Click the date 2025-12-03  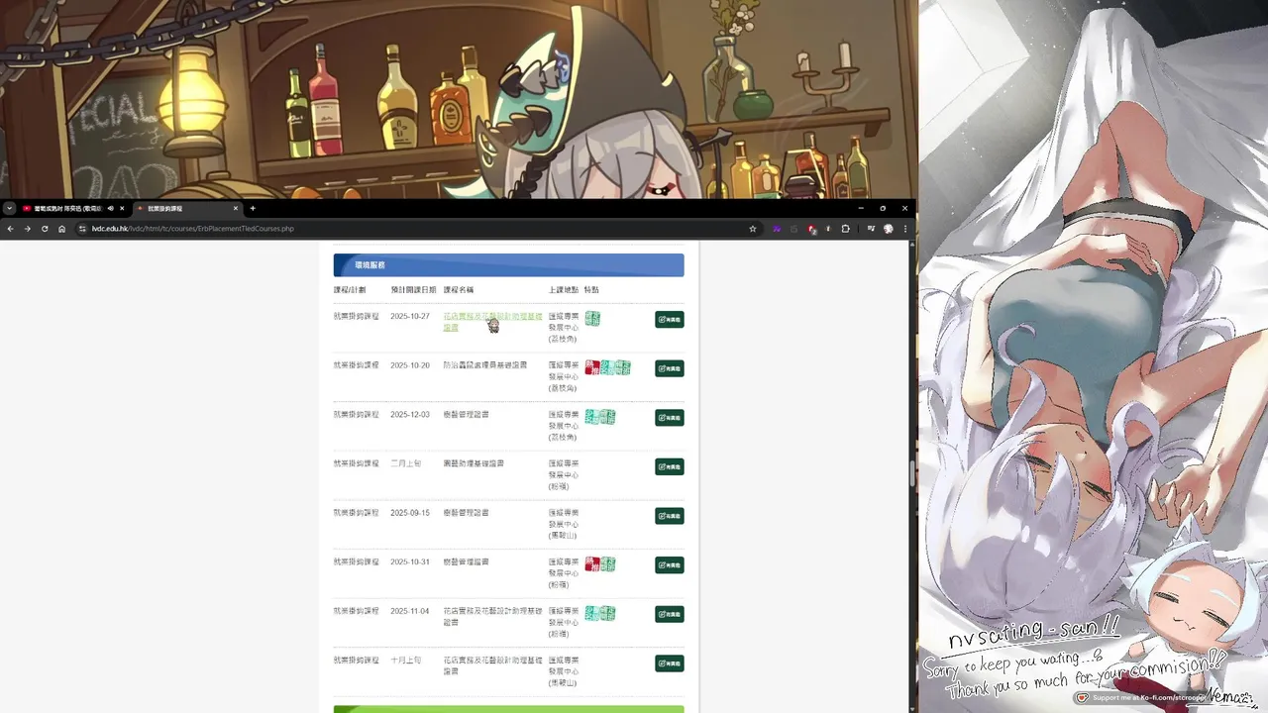point(410,414)
